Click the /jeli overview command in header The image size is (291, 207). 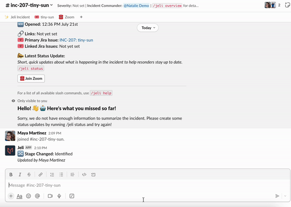click(167, 6)
